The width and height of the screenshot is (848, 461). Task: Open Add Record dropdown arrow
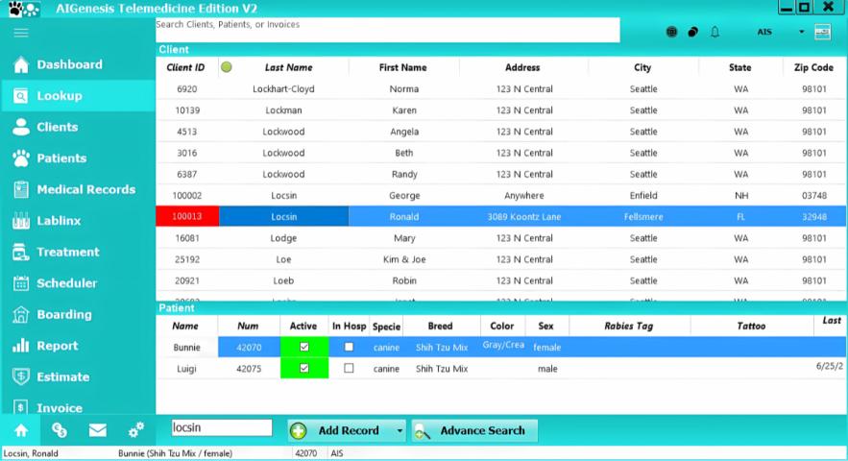(x=400, y=431)
